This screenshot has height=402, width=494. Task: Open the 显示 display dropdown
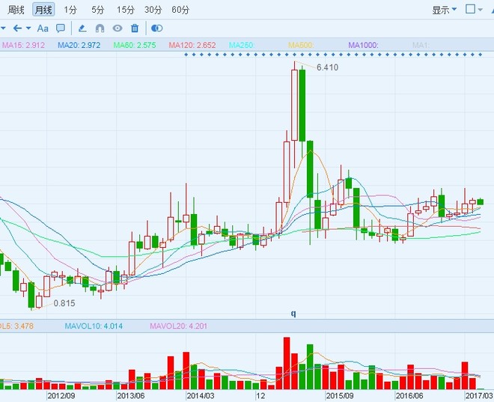point(444,10)
